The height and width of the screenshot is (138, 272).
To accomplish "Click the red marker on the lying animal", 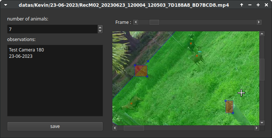I will [x=131, y=103].
